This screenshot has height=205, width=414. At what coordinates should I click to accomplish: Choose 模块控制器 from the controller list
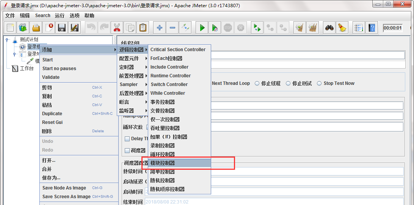click(180, 163)
